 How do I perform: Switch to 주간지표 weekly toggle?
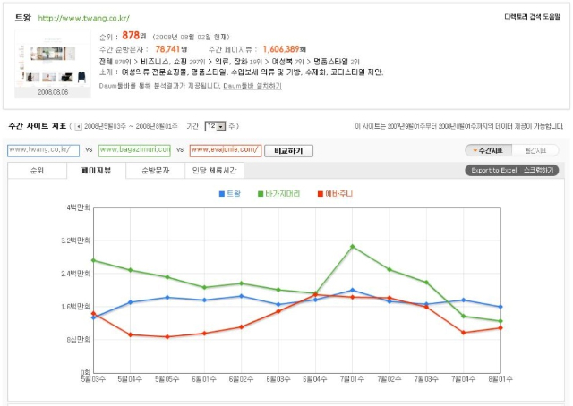(489, 150)
